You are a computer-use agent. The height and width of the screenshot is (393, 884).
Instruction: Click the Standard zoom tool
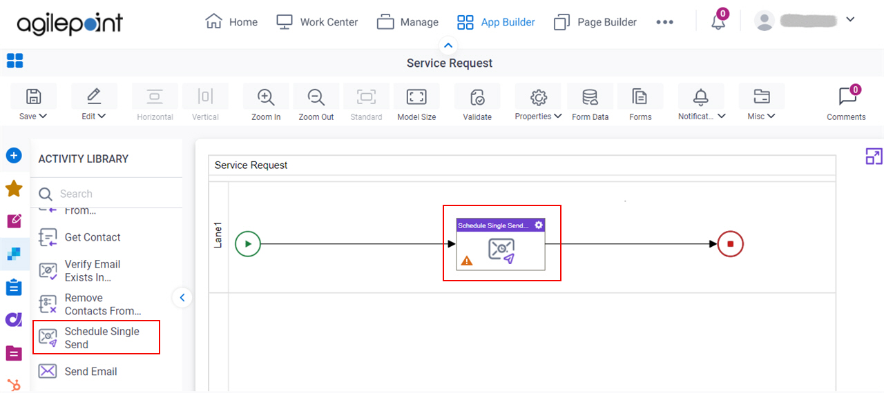coord(366,102)
